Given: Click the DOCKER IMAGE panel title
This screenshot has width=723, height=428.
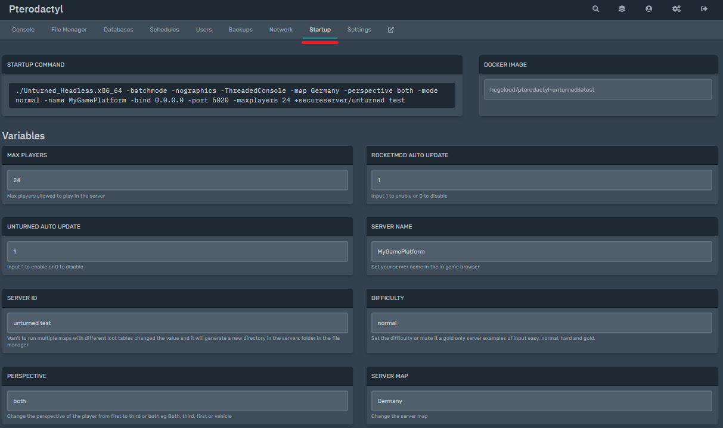Looking at the screenshot, I should [x=505, y=65].
